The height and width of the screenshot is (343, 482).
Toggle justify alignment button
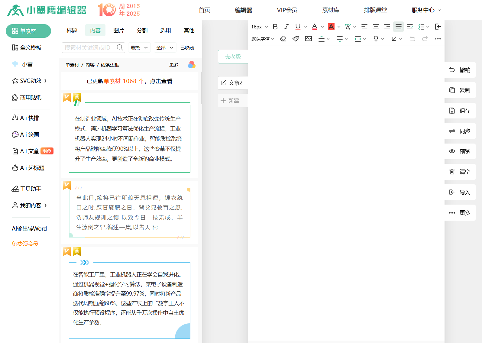pyautogui.click(x=398, y=27)
